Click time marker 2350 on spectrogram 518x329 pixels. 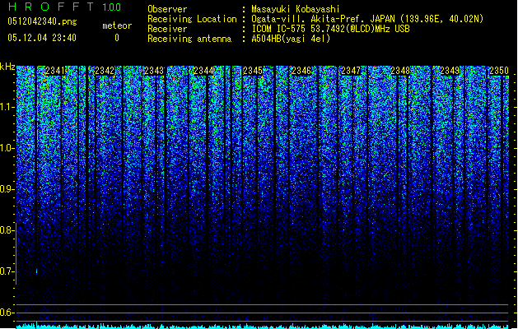499,71
